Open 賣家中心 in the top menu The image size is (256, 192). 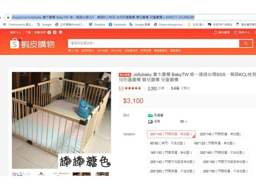tap(16, 32)
